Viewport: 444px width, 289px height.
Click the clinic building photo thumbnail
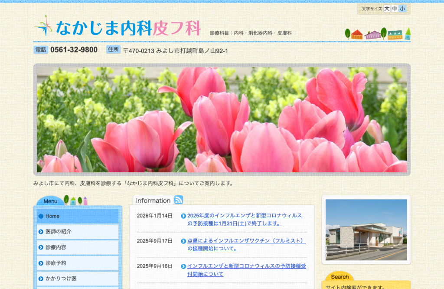pos(366,230)
